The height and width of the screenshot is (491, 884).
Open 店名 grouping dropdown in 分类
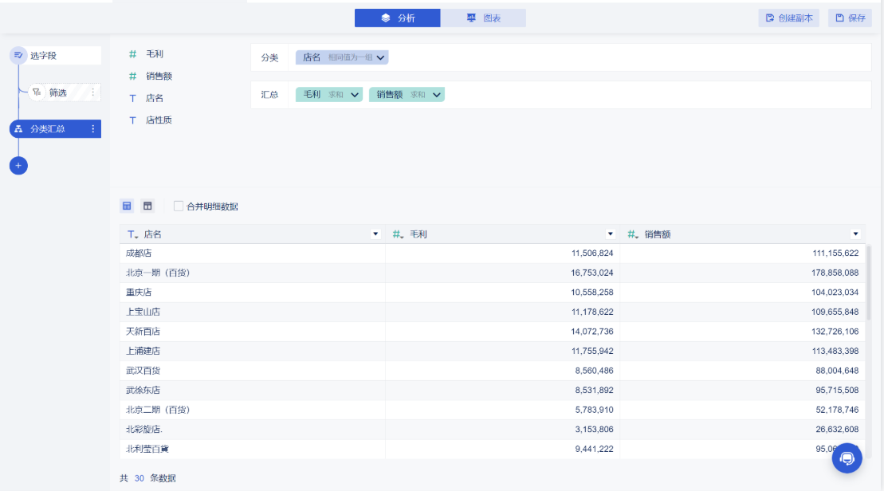click(x=380, y=57)
